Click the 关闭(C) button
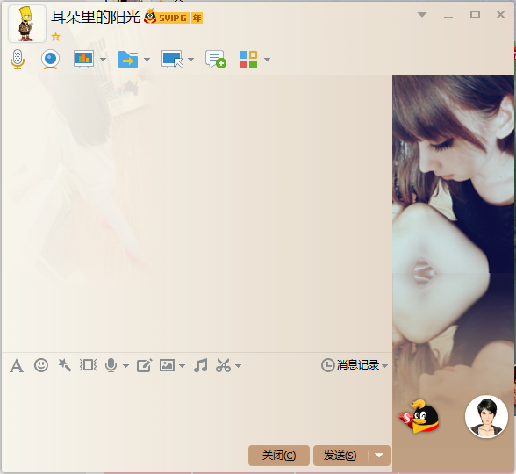 279,456
